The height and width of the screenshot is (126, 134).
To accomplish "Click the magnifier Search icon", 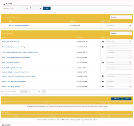I will (x=4, y=4).
